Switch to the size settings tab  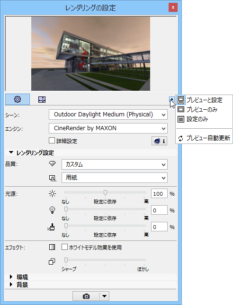42,100
